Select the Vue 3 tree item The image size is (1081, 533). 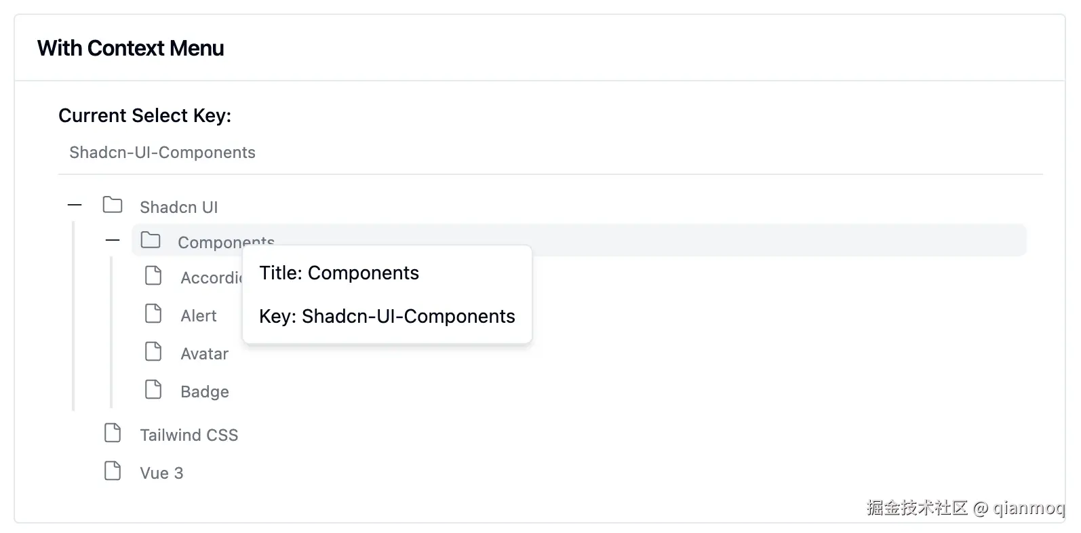tap(161, 473)
